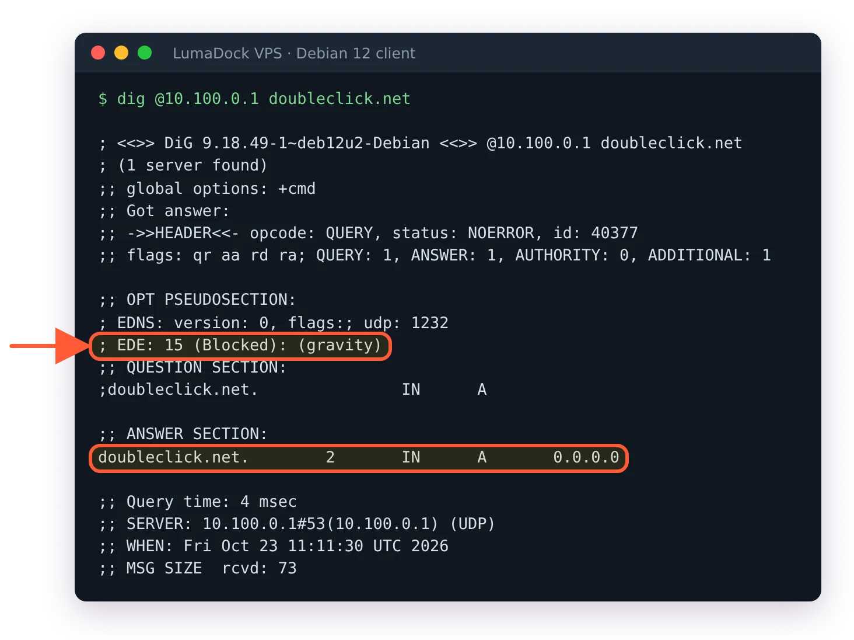Minimize the window using the yellow button
The height and width of the screenshot is (640, 854).
[121, 53]
